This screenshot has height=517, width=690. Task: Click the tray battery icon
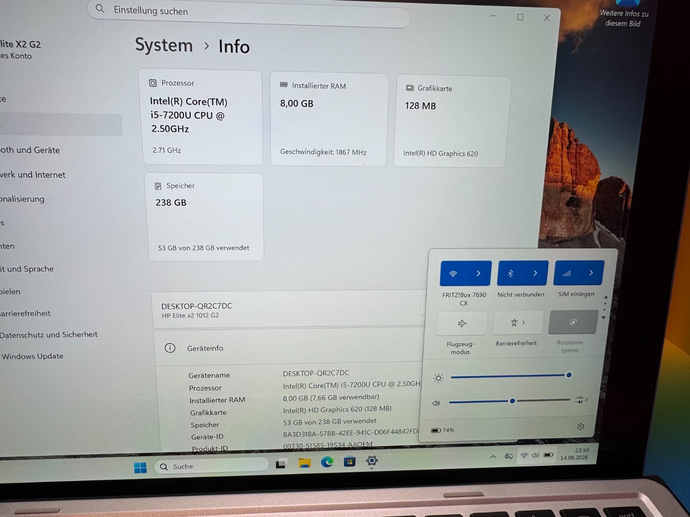[548, 455]
